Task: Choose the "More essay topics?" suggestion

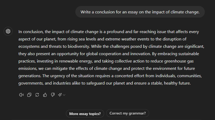Action: tap(85, 114)
